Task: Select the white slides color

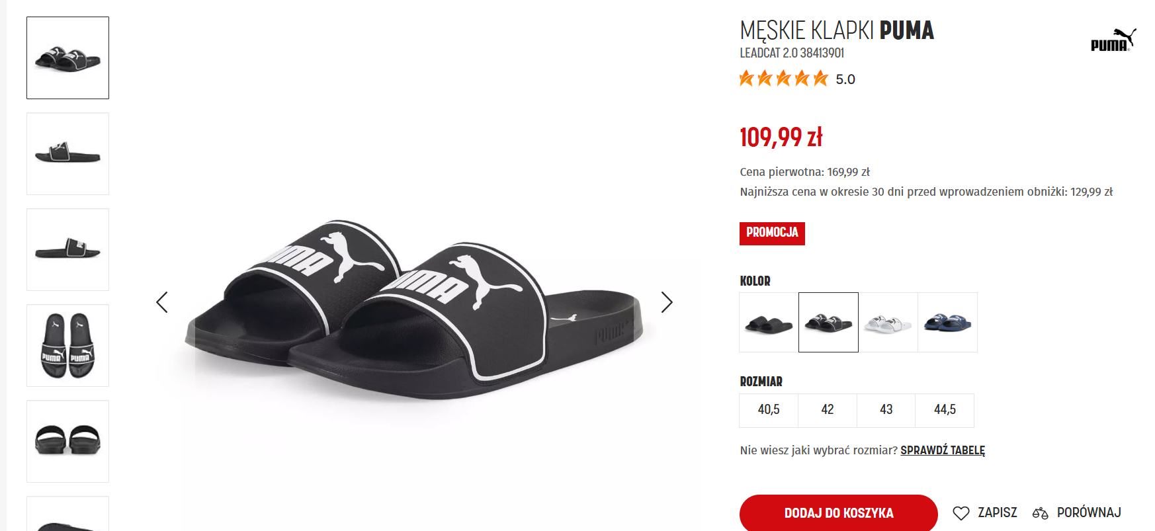Action: coord(888,323)
